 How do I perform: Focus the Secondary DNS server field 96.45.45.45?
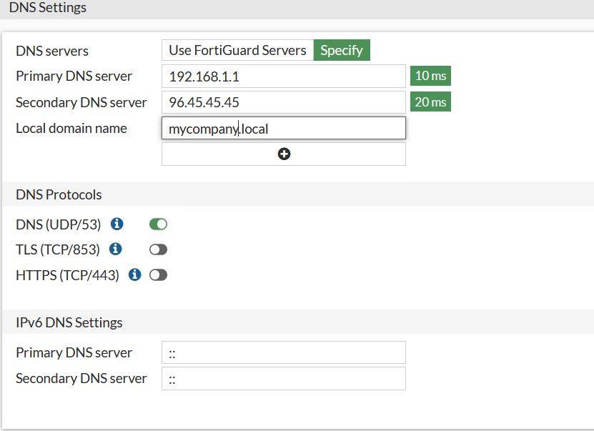283,102
